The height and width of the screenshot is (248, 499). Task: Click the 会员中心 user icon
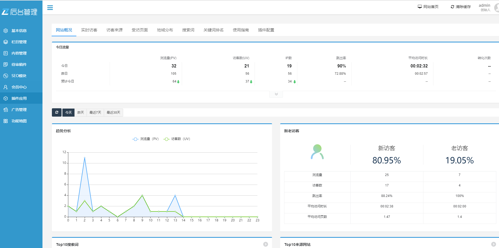[x=6, y=87]
